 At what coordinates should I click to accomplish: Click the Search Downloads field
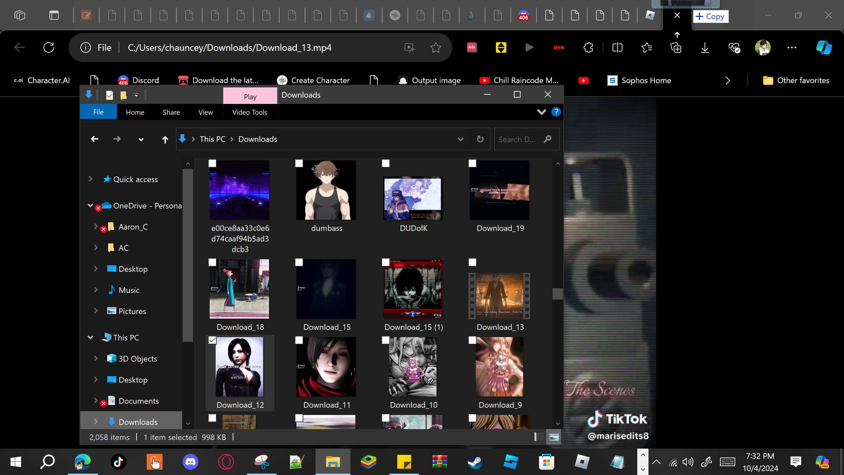point(527,139)
